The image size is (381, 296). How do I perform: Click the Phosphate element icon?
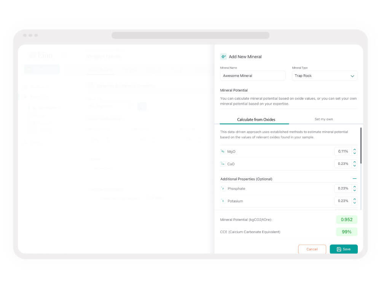point(223,189)
